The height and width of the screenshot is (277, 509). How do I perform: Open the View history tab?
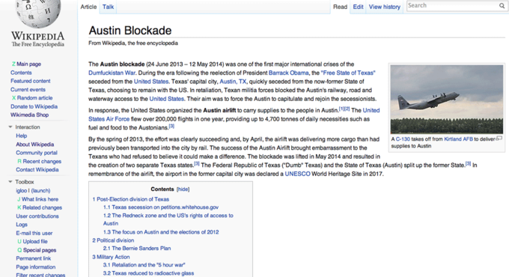pyautogui.click(x=384, y=7)
